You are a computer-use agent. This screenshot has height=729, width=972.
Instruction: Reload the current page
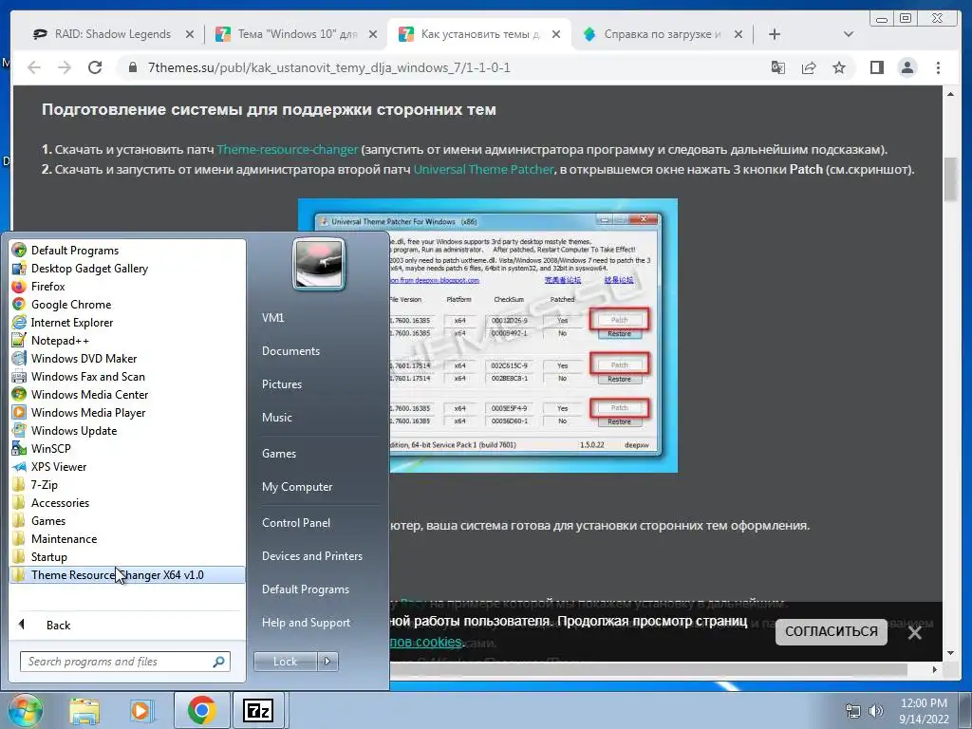(95, 67)
